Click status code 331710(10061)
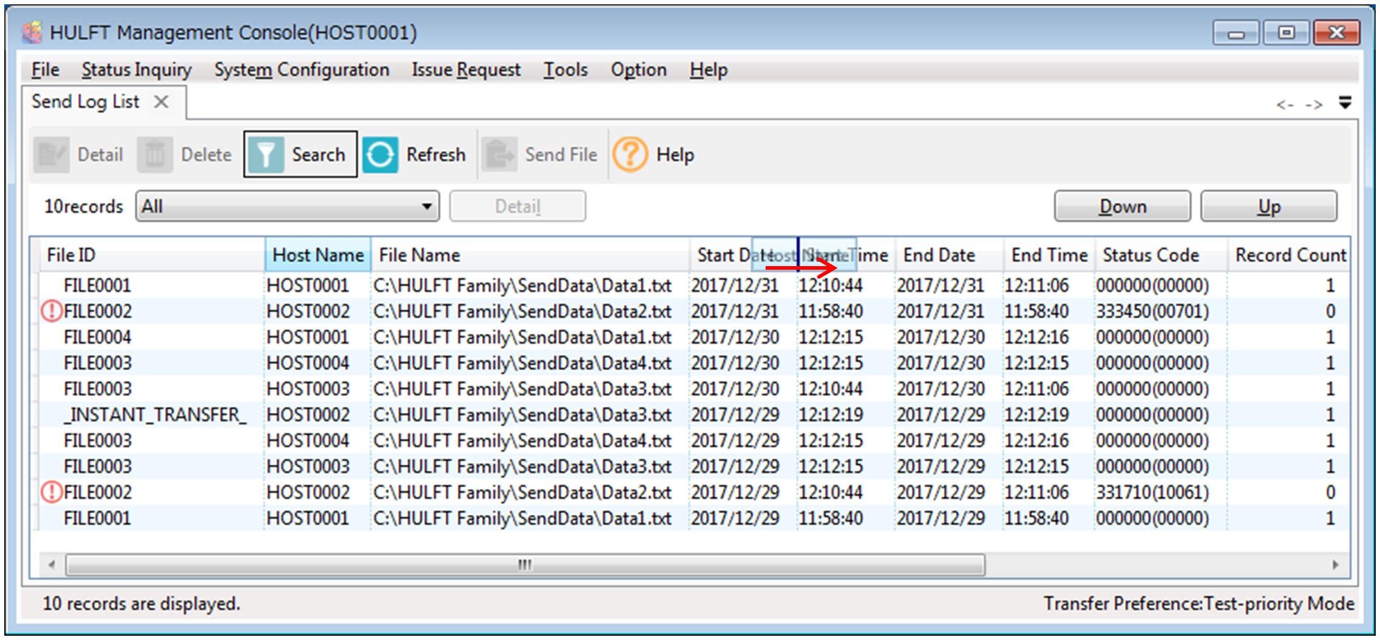Image resolution: width=1380 pixels, height=640 pixels. coord(1152,492)
